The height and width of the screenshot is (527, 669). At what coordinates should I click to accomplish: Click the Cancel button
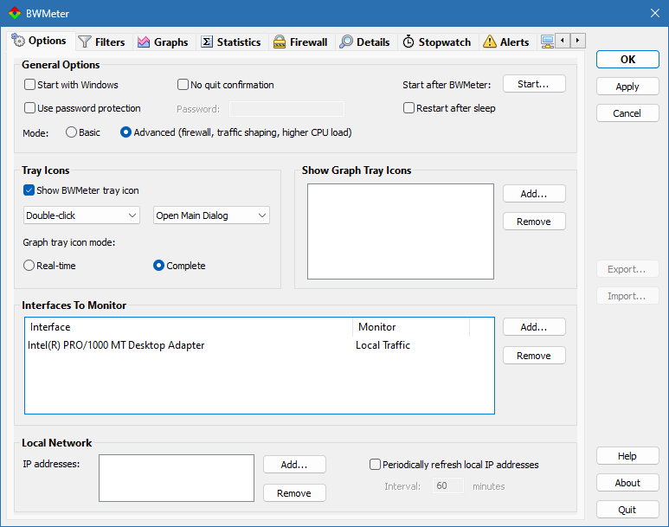point(627,113)
